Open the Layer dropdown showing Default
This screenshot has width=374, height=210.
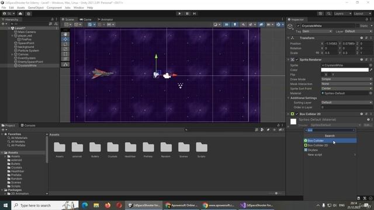[358, 31]
